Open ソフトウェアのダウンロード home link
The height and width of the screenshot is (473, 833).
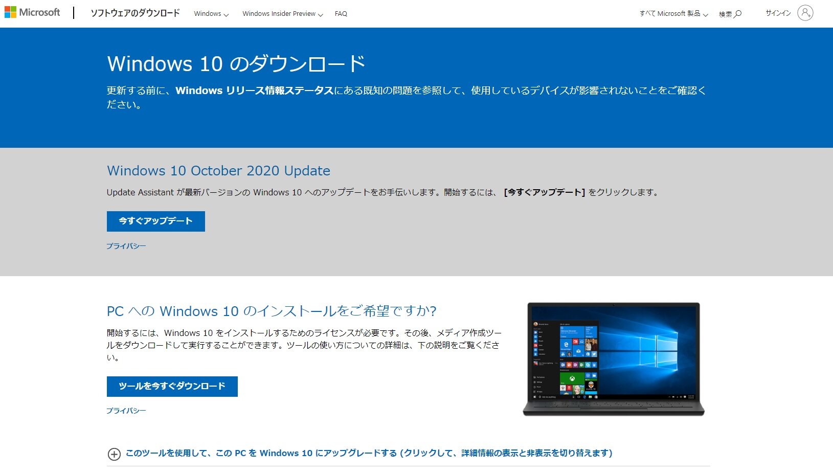(135, 13)
